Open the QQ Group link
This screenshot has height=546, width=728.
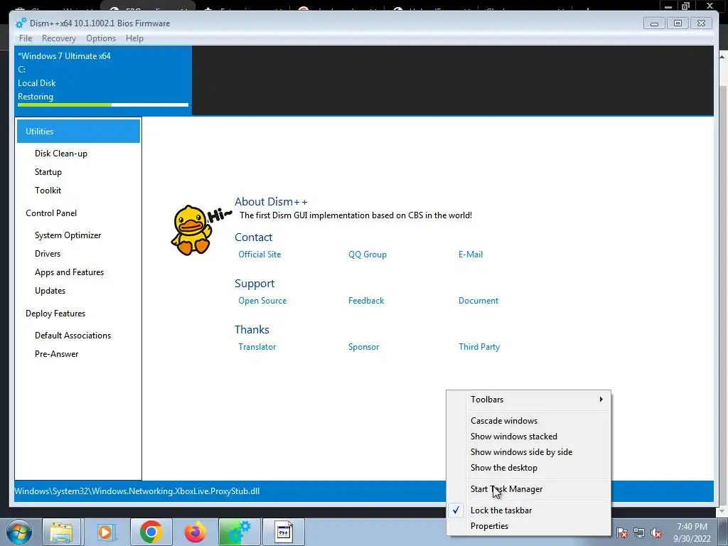(368, 255)
